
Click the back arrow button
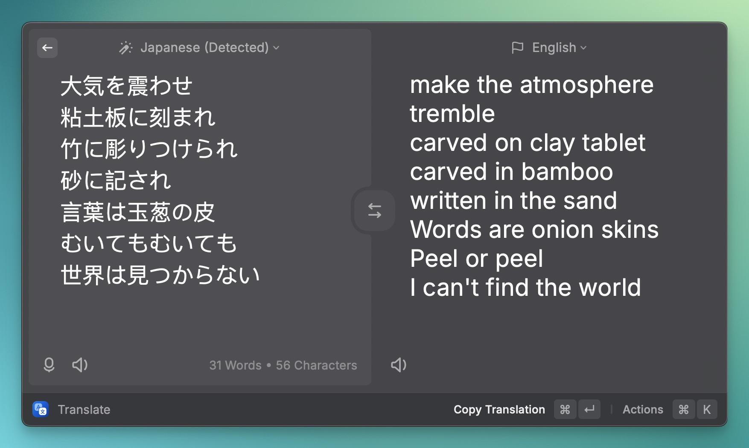coord(47,48)
